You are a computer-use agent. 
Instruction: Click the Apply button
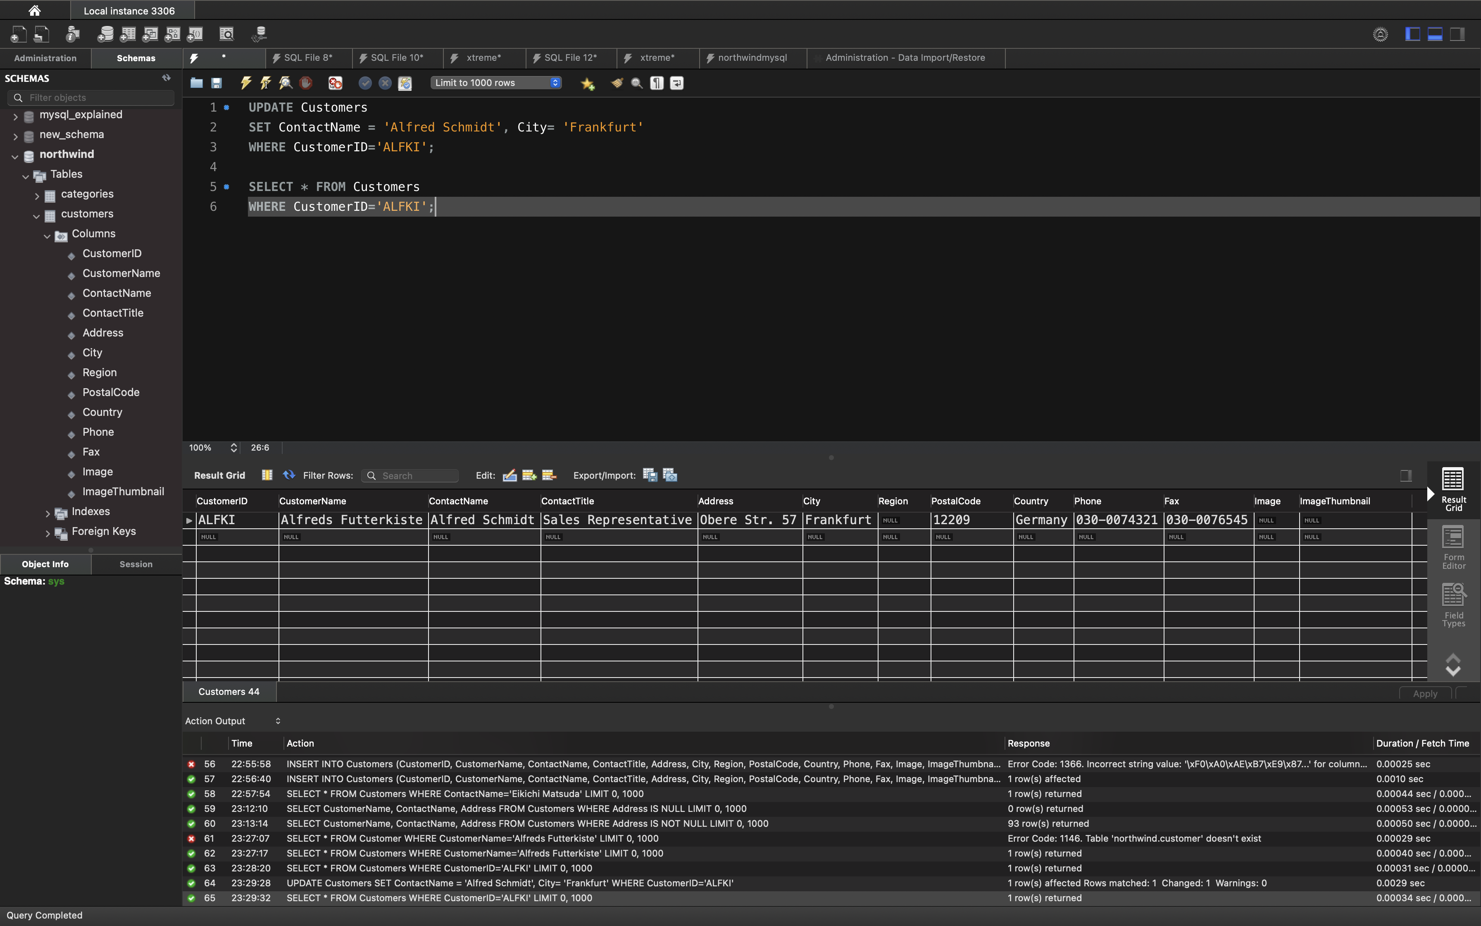click(x=1425, y=693)
